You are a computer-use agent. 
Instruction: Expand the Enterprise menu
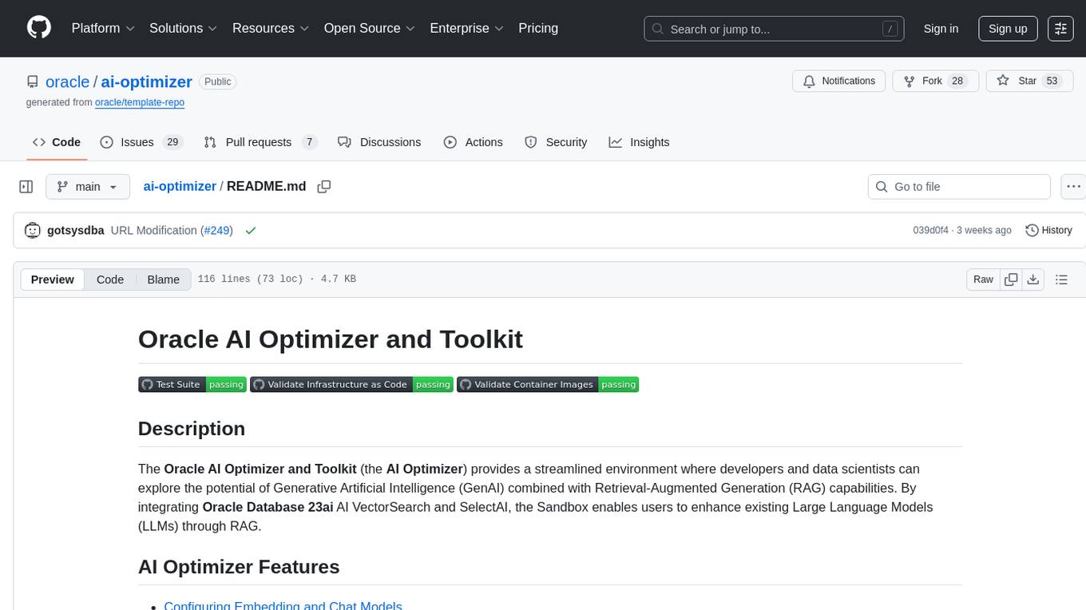(x=467, y=28)
